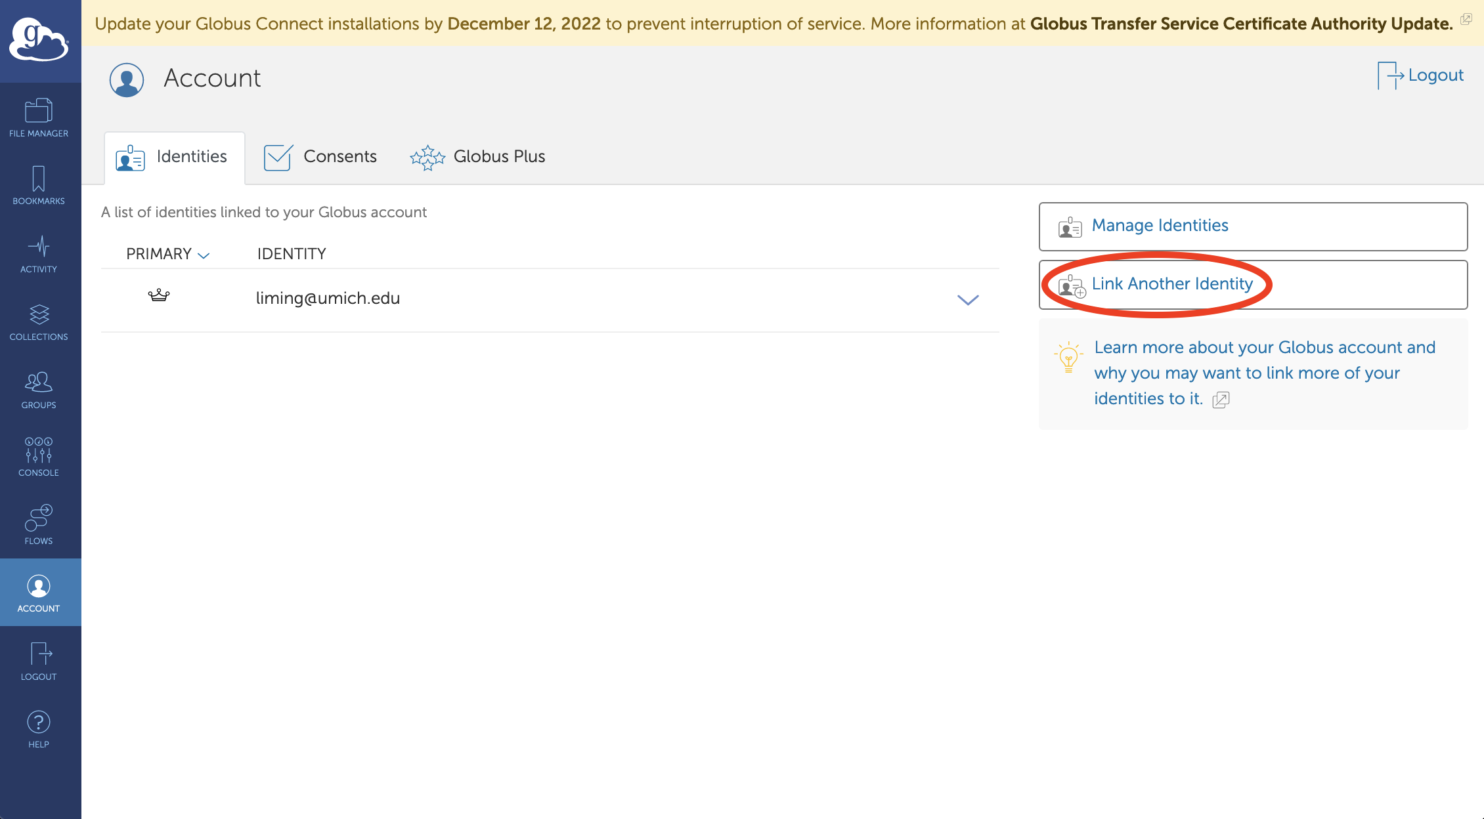This screenshot has height=819, width=1484.
Task: Switch to the Identities tab
Action: coord(175,157)
